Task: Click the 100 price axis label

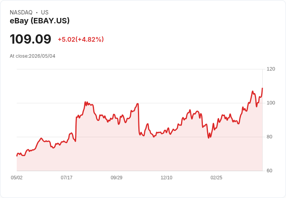Action: coord(271,103)
